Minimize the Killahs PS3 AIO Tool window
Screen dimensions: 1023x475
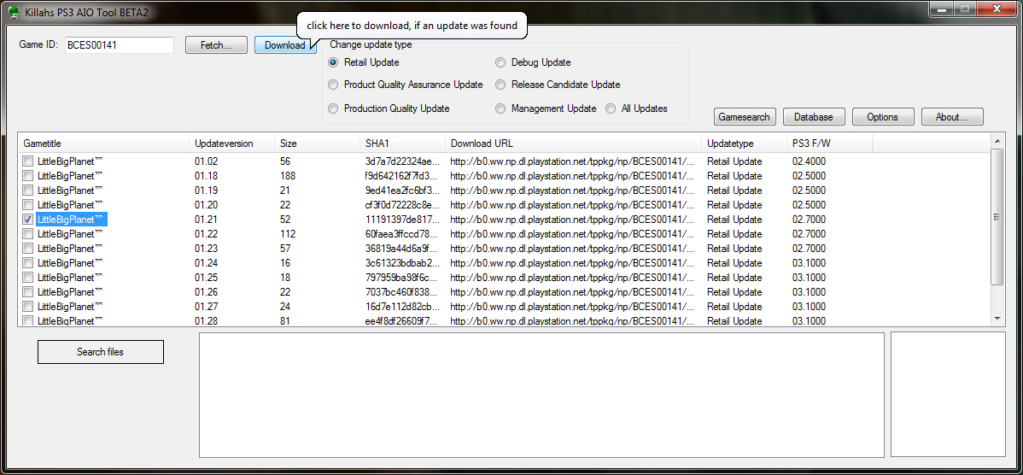941,9
